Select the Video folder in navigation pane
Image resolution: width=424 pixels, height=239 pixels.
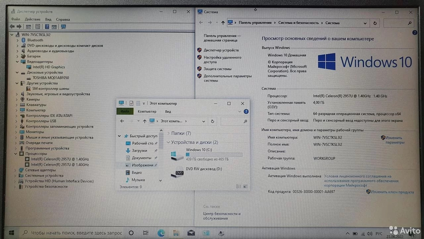pyautogui.click(x=137, y=172)
